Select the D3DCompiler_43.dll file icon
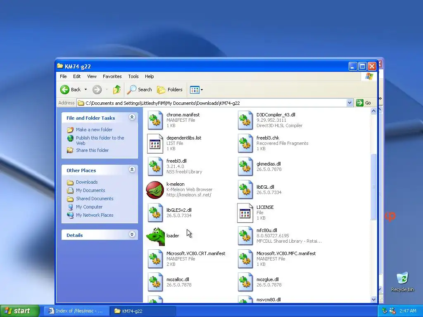This screenshot has width=423, height=317. 245,120
